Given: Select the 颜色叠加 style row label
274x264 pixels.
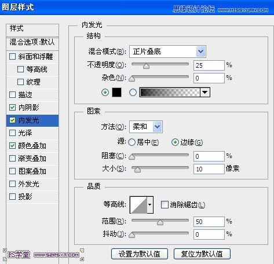Looking at the screenshot, I should click(32, 146).
